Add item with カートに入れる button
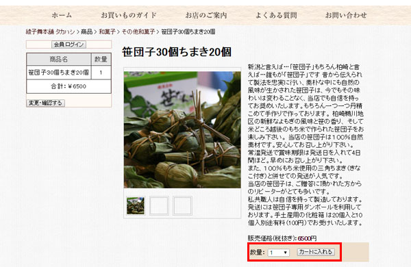This screenshot has height=267, width=411. pos(316,252)
